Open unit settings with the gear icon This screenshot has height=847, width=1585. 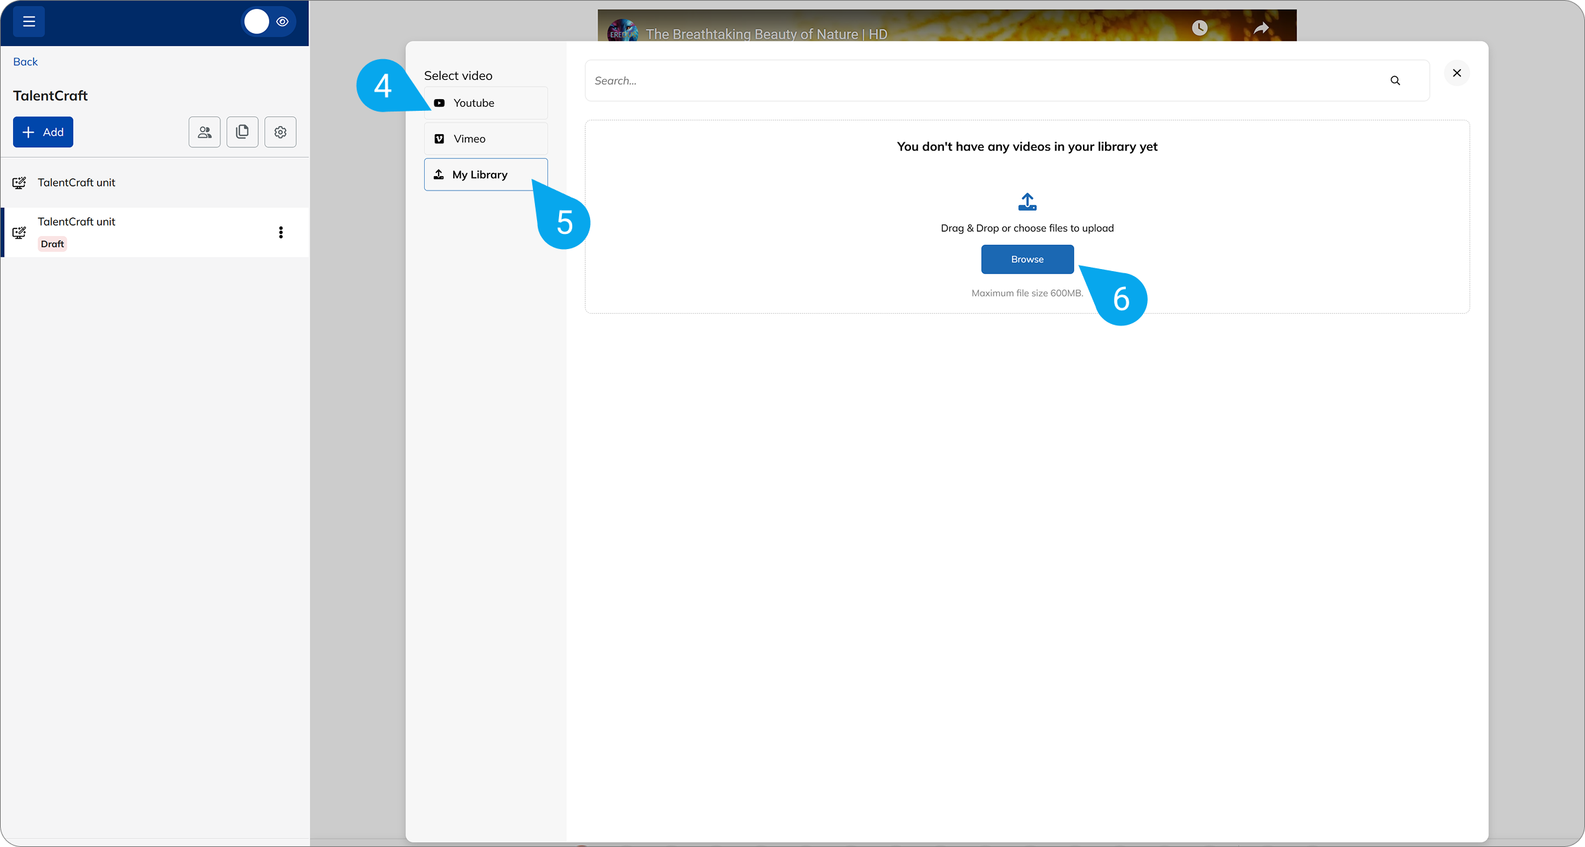[280, 131]
